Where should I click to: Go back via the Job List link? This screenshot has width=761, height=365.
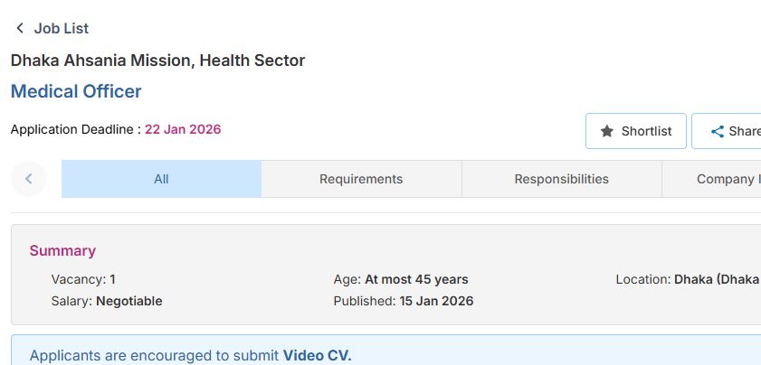coord(61,29)
